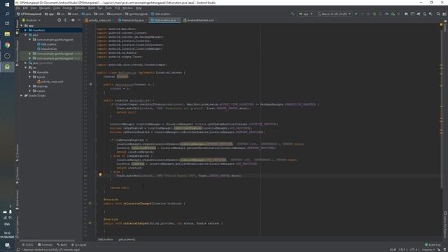Click the OBS icon on the taskbar
The height and width of the screenshot is (252, 448).
[7, 56]
